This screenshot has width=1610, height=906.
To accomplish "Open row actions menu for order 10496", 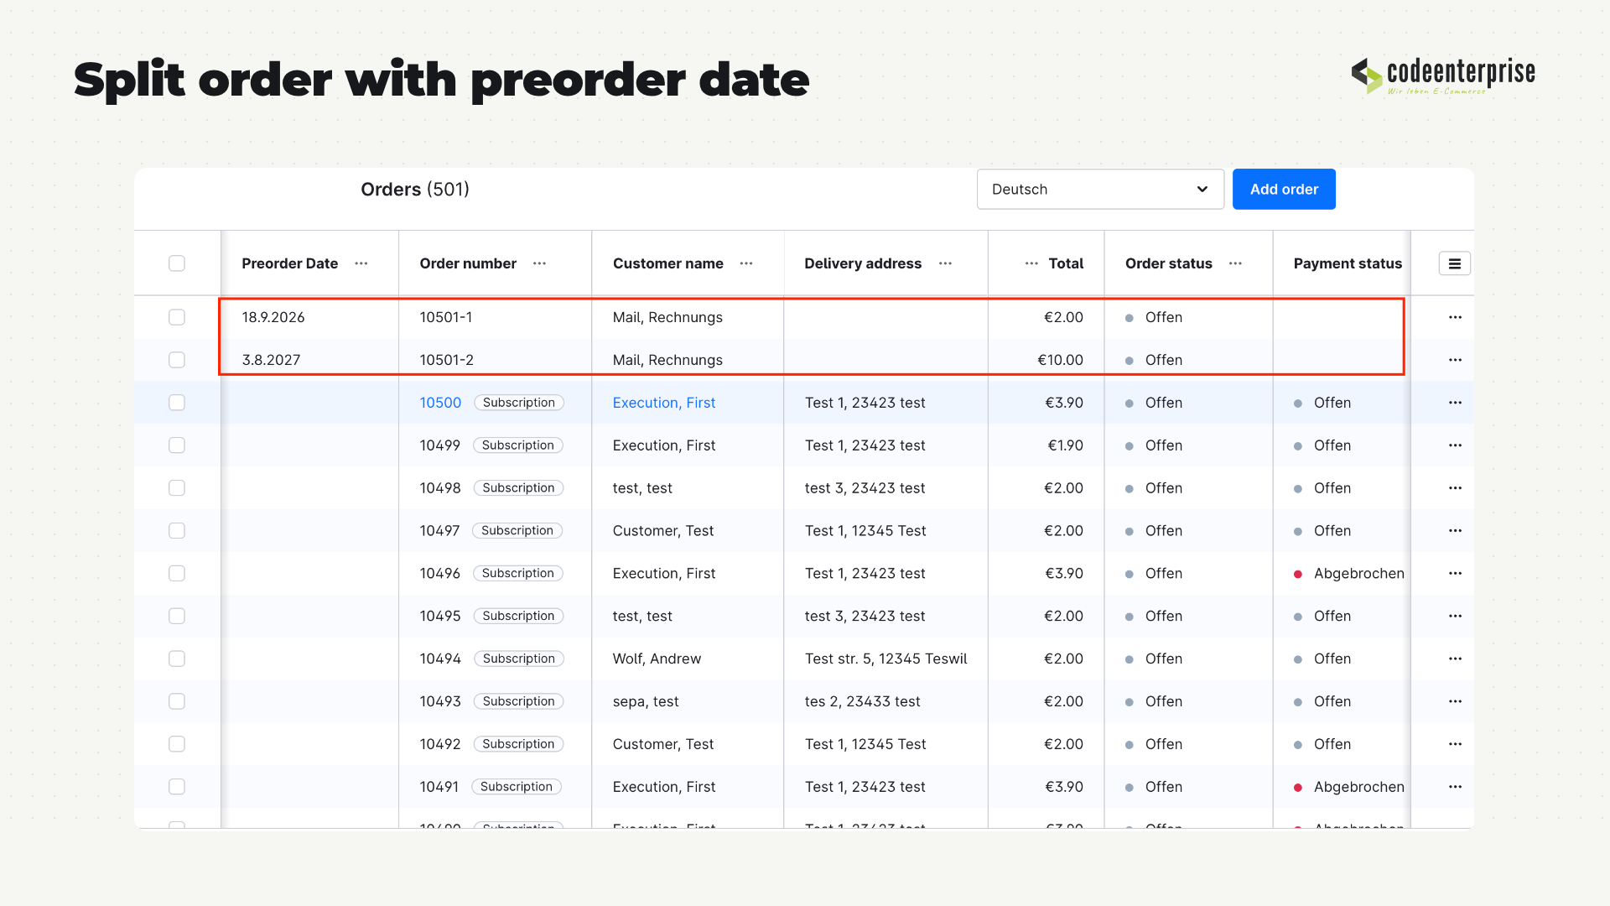I will click(x=1455, y=574).
